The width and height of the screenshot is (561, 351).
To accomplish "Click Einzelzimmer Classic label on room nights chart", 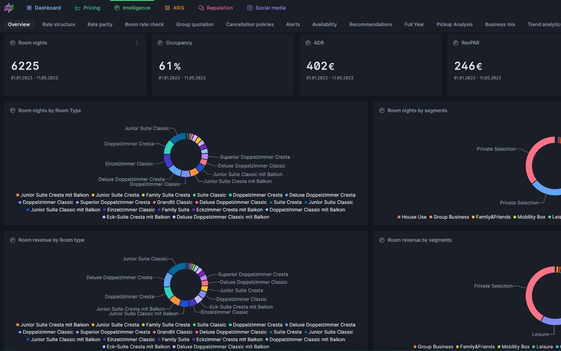I will [x=129, y=164].
